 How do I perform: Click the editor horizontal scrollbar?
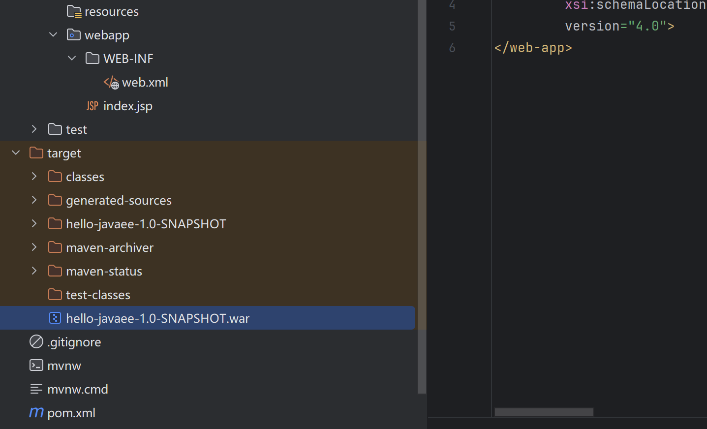click(x=544, y=412)
